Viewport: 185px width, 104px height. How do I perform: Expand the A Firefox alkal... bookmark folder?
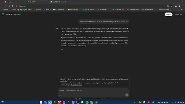[134, 10]
